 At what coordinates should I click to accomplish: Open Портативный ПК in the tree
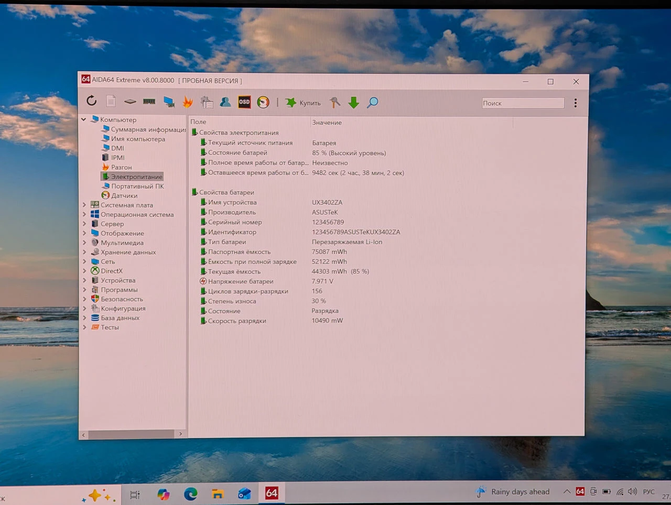pyautogui.click(x=133, y=186)
